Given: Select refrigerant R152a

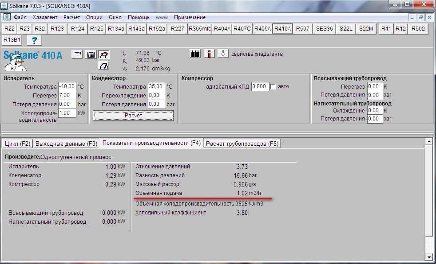Looking at the screenshot, I should (157, 28).
